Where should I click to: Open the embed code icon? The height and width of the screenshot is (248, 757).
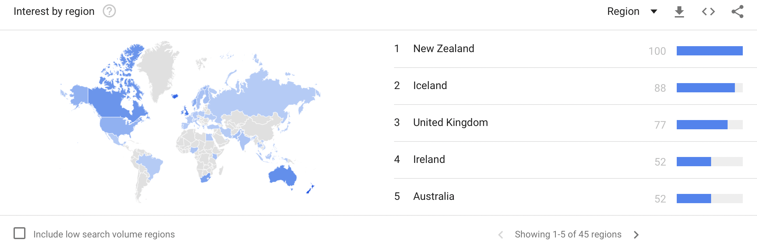coord(708,12)
